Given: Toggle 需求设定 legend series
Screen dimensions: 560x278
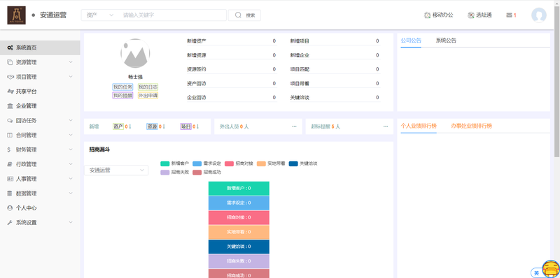Looking at the screenshot, I should [206, 163].
